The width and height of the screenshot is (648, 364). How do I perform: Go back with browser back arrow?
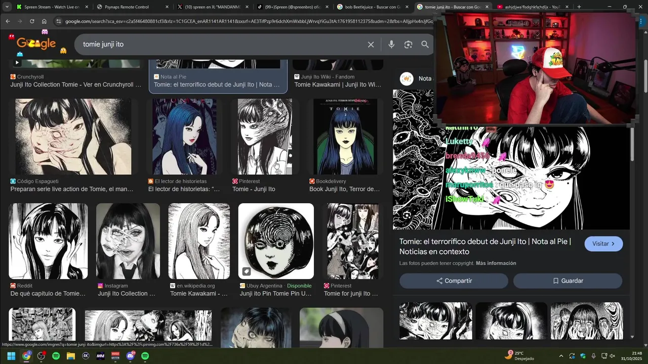click(x=8, y=21)
